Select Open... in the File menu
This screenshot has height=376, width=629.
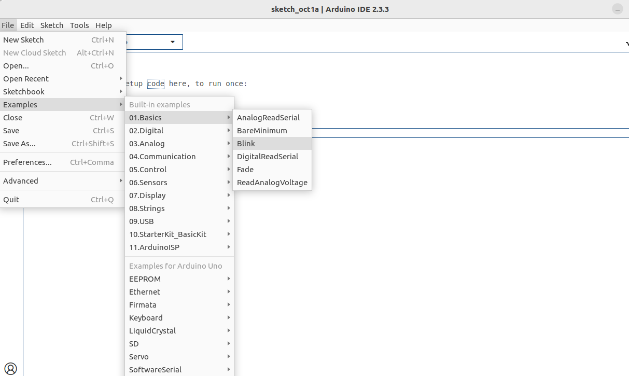pos(63,66)
